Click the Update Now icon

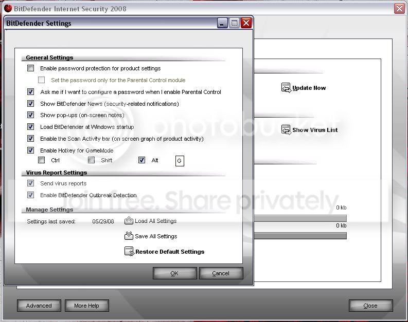coord(286,87)
